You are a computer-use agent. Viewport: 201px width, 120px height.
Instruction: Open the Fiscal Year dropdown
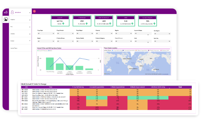[x=46, y=33]
